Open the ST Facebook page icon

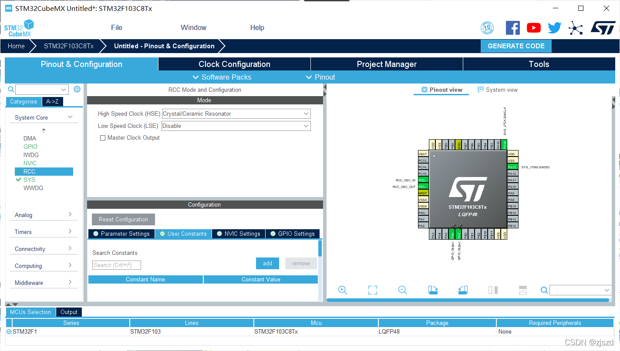[513, 28]
